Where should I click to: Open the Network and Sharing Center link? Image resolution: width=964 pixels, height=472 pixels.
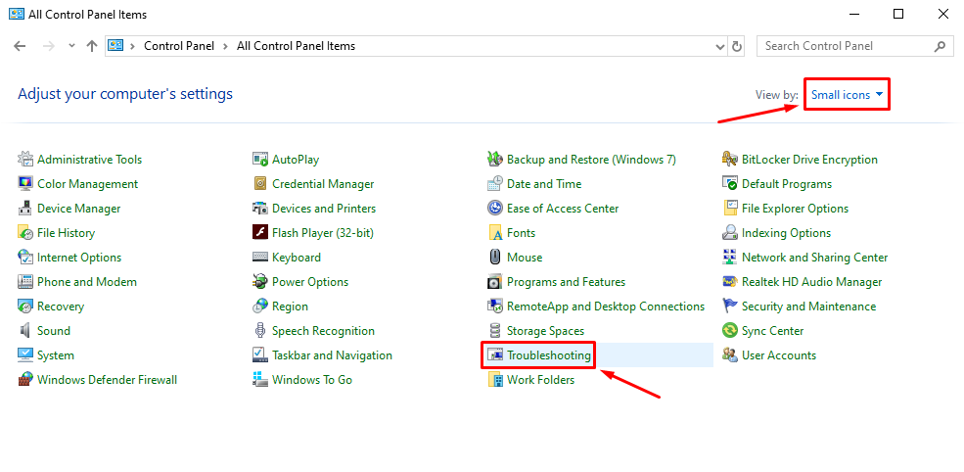tap(814, 258)
